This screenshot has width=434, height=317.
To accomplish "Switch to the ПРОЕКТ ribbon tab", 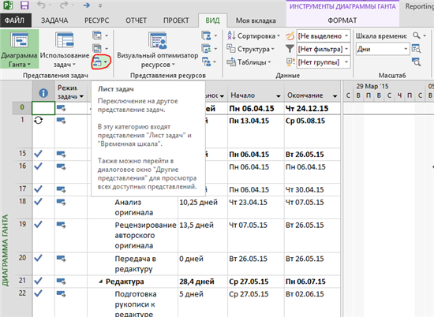I will 176,21.
